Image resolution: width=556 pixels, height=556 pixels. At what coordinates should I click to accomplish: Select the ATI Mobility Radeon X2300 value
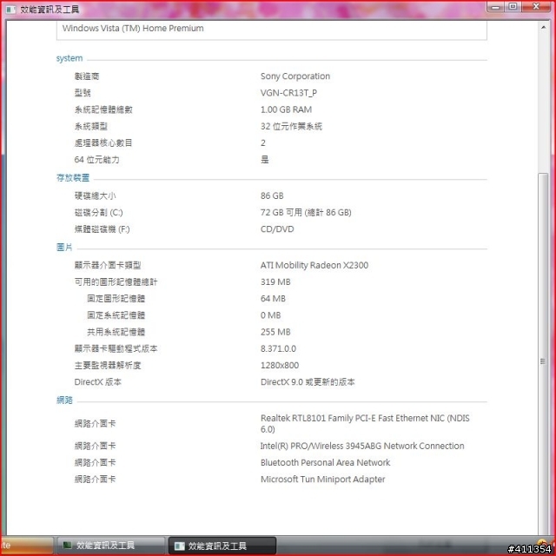314,265
